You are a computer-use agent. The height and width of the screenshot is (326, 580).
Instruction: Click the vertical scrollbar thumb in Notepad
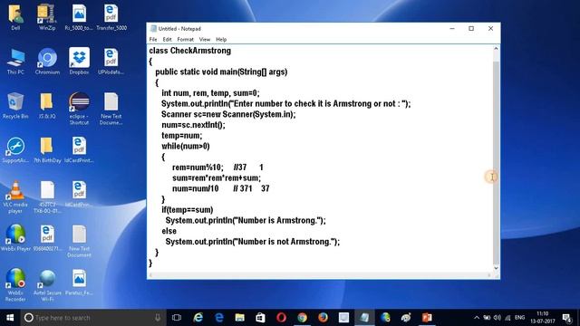pos(496,163)
